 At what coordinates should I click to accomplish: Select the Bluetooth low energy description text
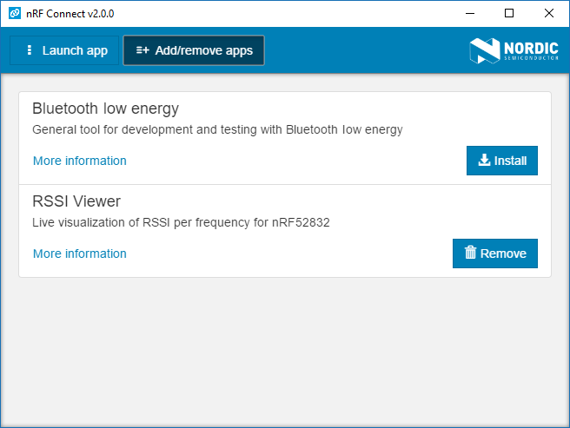pos(217,129)
